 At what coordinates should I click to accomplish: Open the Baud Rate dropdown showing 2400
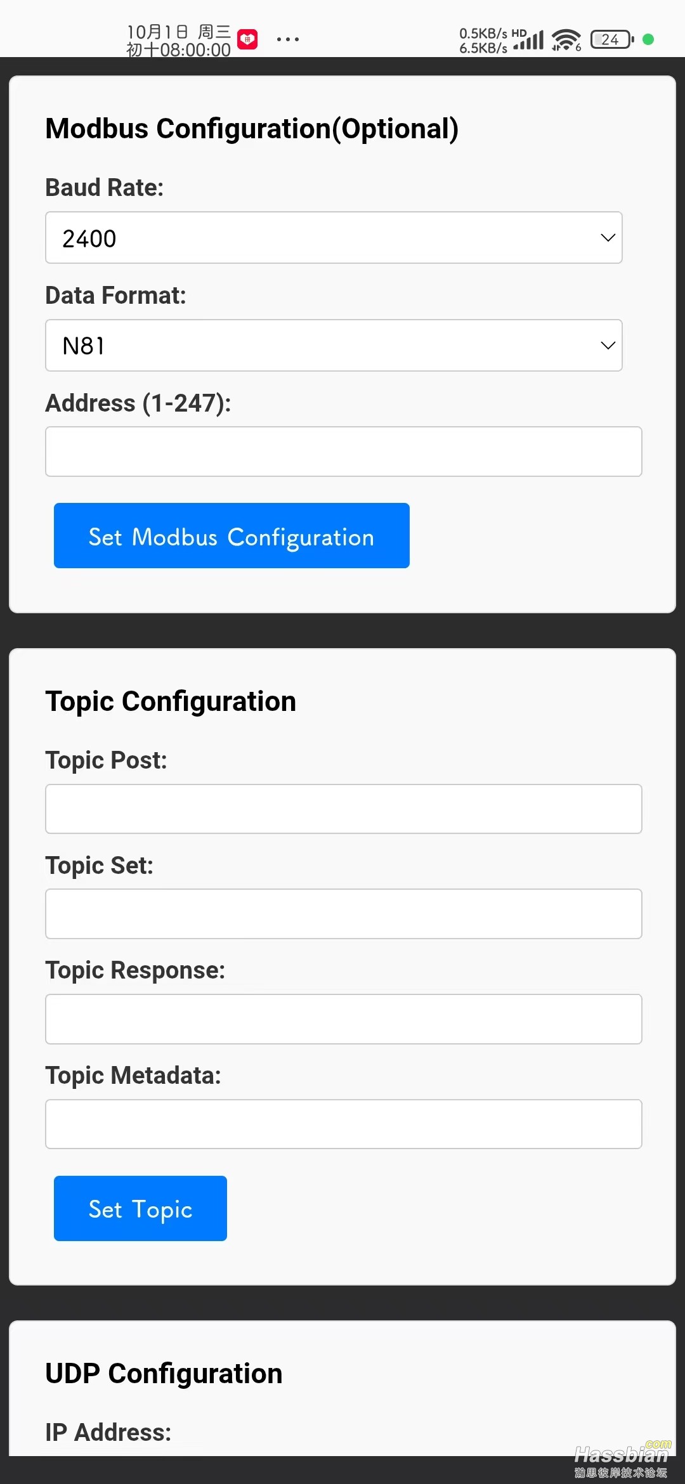[x=334, y=238]
